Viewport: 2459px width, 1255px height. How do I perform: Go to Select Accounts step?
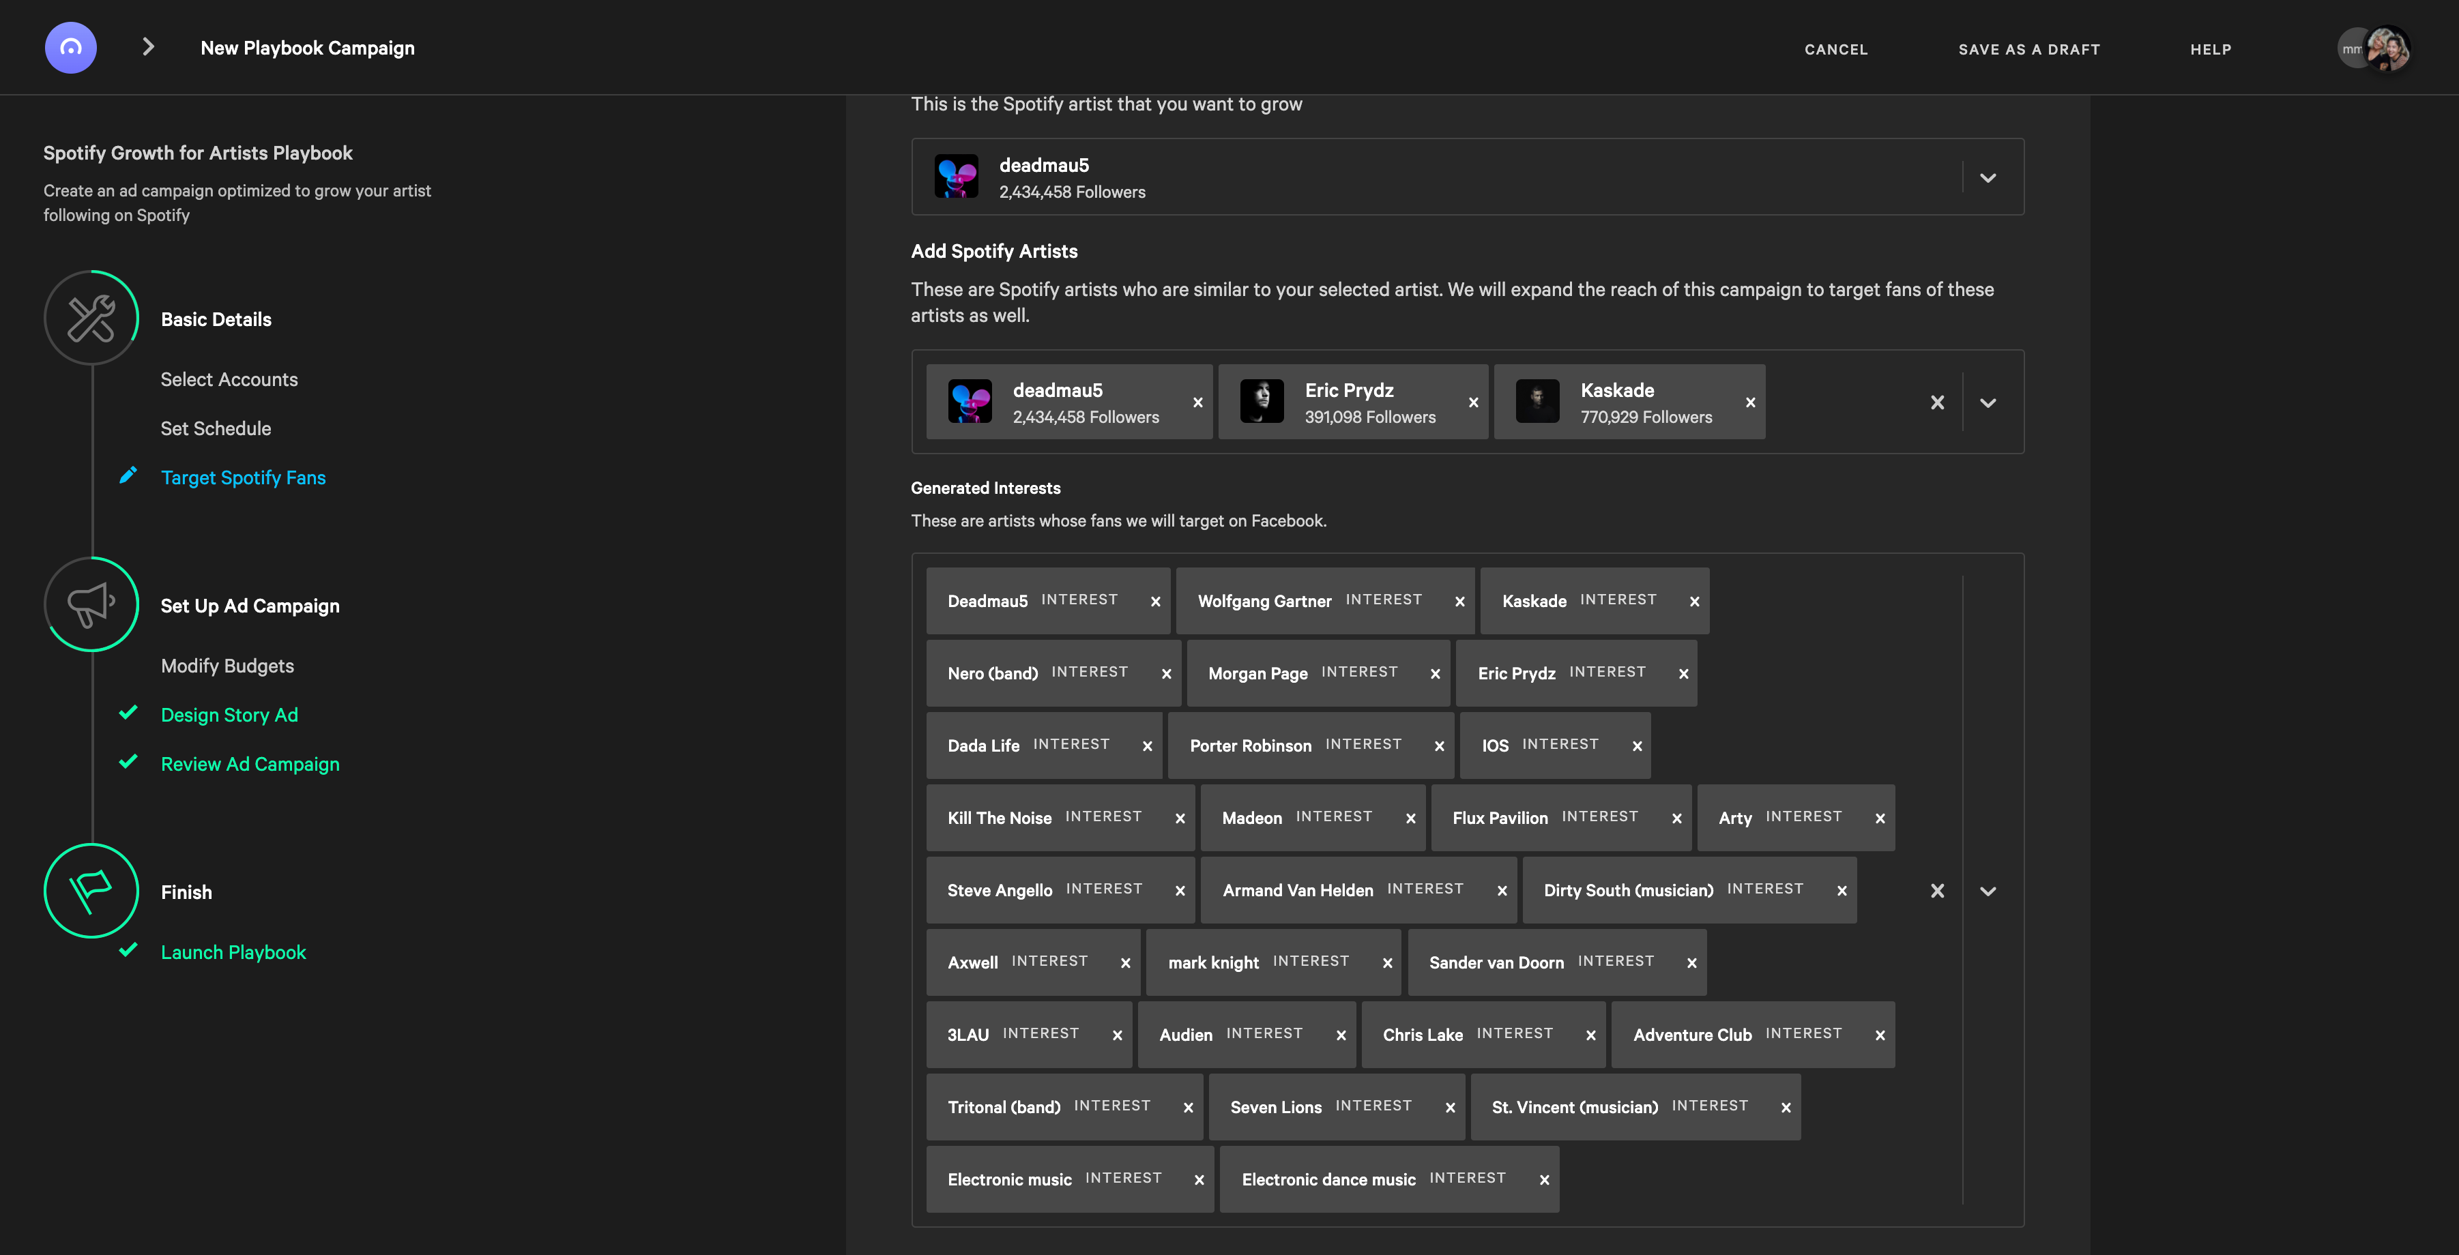(229, 379)
